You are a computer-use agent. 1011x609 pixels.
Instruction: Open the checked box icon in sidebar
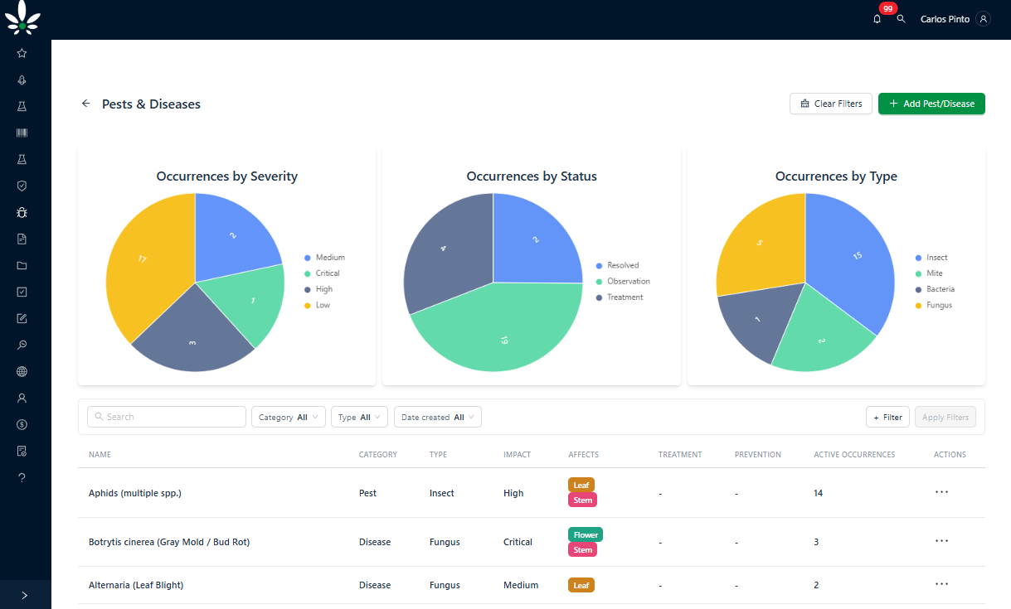(22, 292)
